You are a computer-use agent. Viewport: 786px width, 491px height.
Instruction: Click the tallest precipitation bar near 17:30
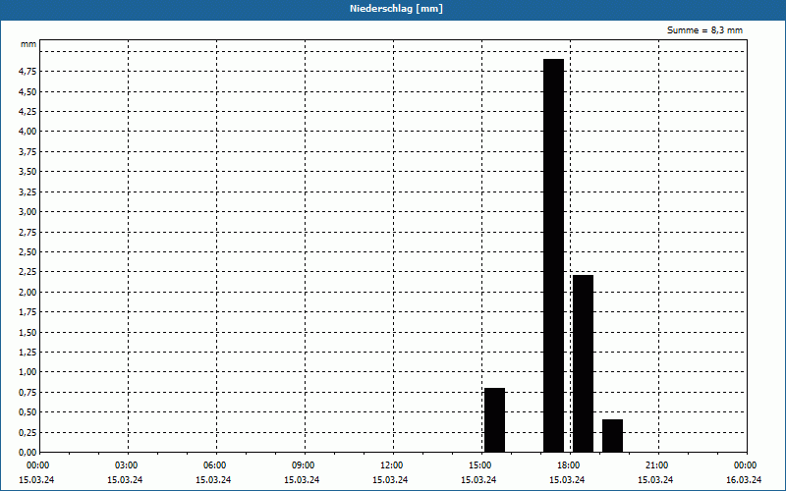pyautogui.click(x=554, y=255)
